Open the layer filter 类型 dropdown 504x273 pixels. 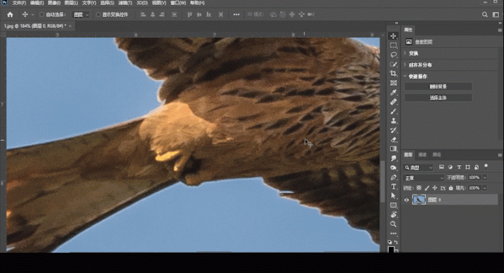click(x=419, y=167)
